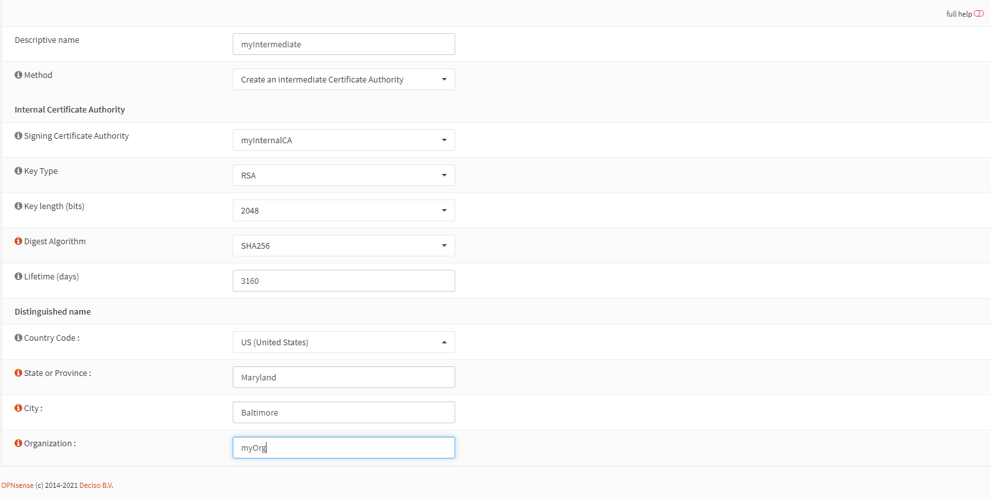Open the Country Code dropdown
This screenshot has height=500, width=991.
344,342
